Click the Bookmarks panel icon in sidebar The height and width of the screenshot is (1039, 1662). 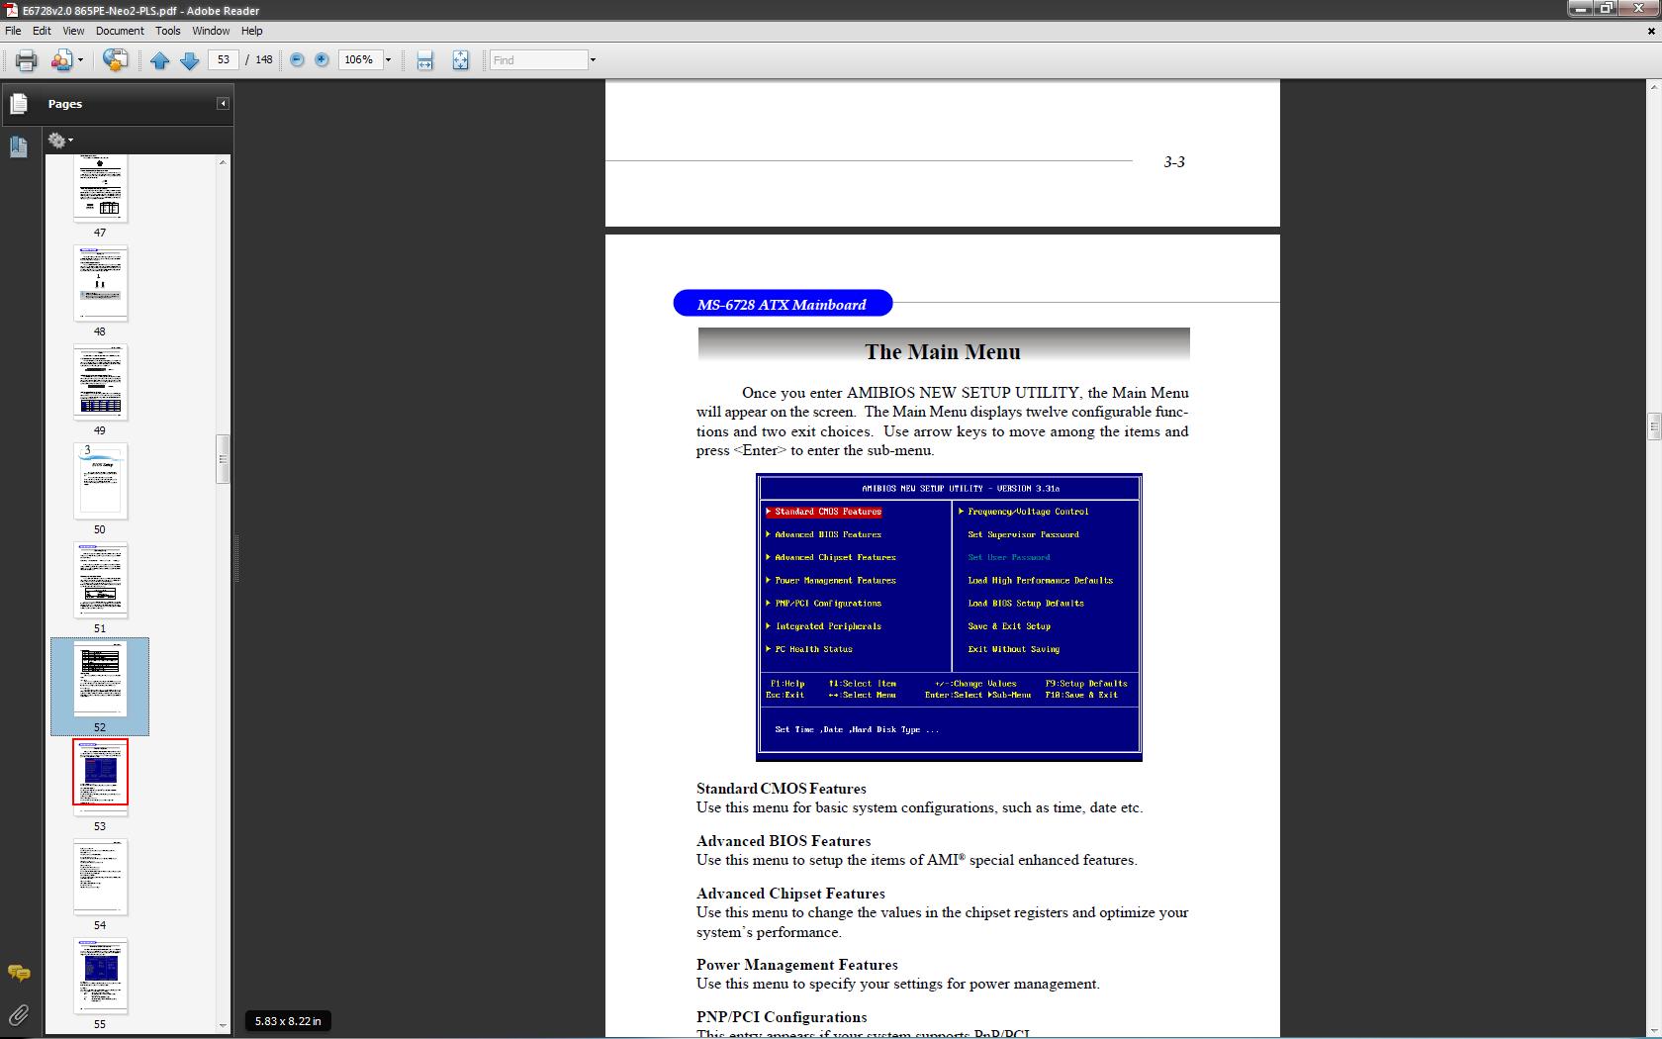18,147
